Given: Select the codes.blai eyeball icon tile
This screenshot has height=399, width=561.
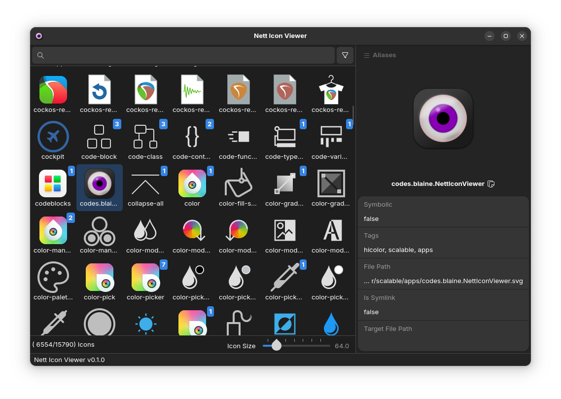Looking at the screenshot, I should (99, 187).
